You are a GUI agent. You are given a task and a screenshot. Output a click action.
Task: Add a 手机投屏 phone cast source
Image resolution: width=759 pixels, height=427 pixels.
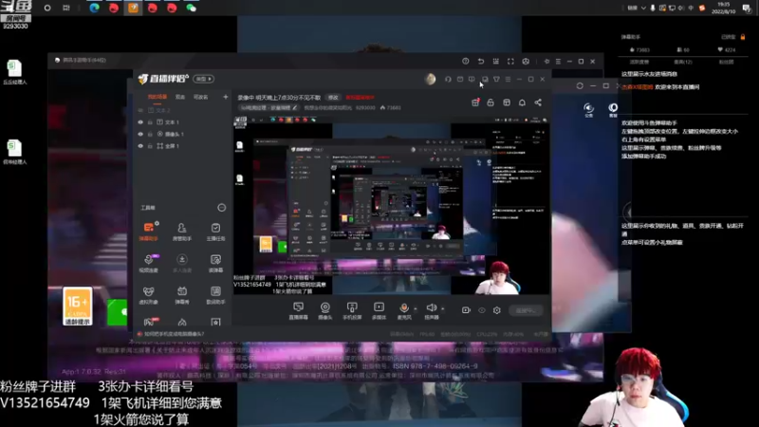(352, 310)
